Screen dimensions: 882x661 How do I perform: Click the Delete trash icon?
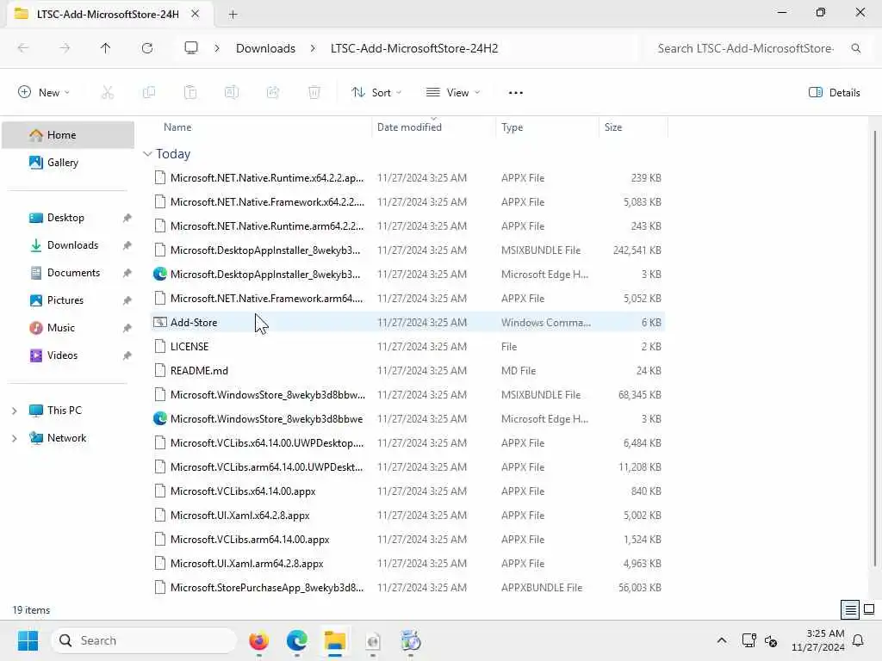click(x=314, y=93)
